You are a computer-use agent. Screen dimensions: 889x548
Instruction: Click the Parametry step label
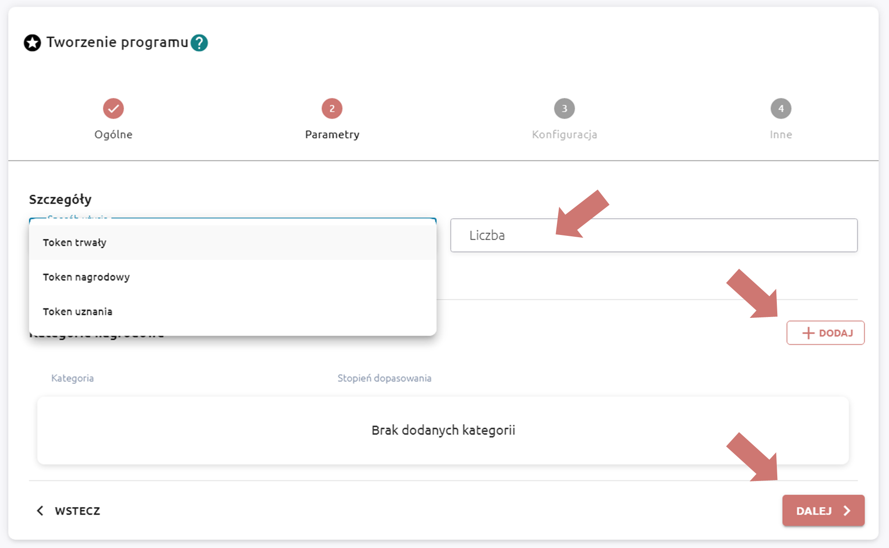click(x=332, y=134)
